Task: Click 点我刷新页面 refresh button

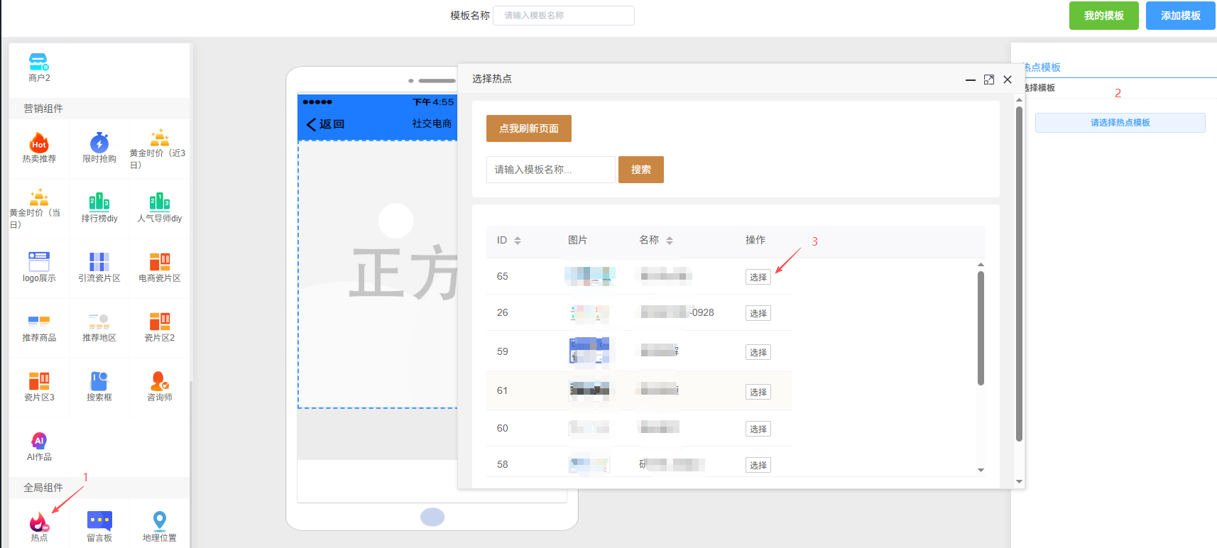Action: 529,128
